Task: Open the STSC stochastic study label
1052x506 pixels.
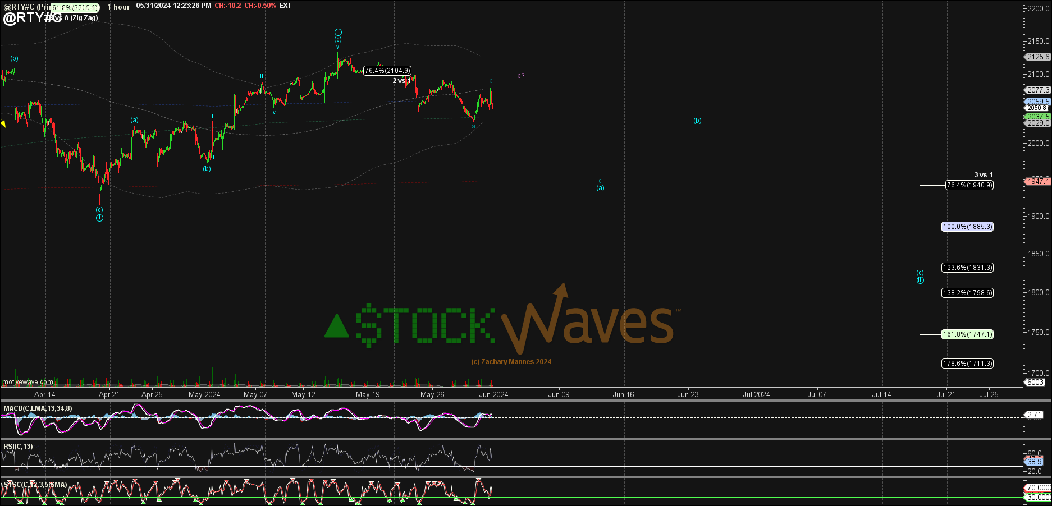Action: [35, 484]
